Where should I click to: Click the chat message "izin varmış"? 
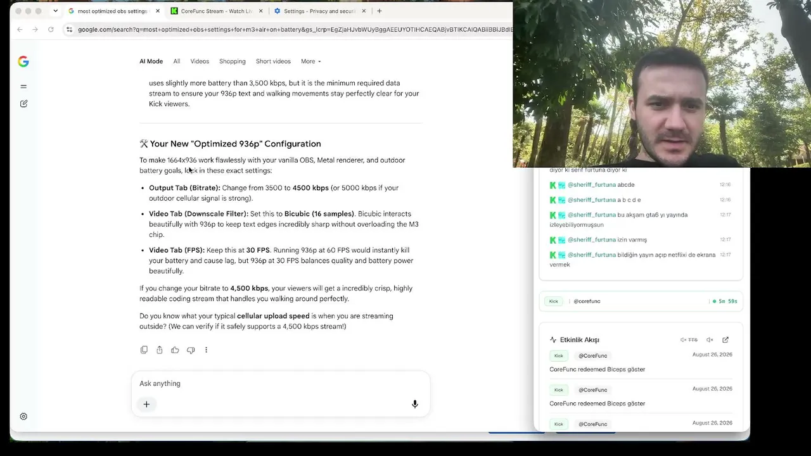point(632,240)
